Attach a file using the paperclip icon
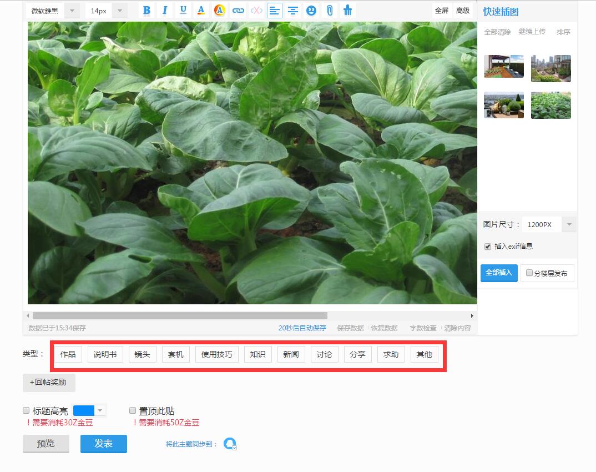This screenshot has width=596, height=472. [x=330, y=9]
